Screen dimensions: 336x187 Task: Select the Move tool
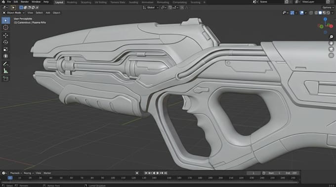5,35
